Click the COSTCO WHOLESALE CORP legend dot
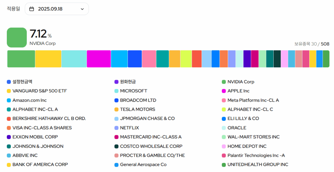The height and width of the screenshot is (172, 334). point(116,146)
